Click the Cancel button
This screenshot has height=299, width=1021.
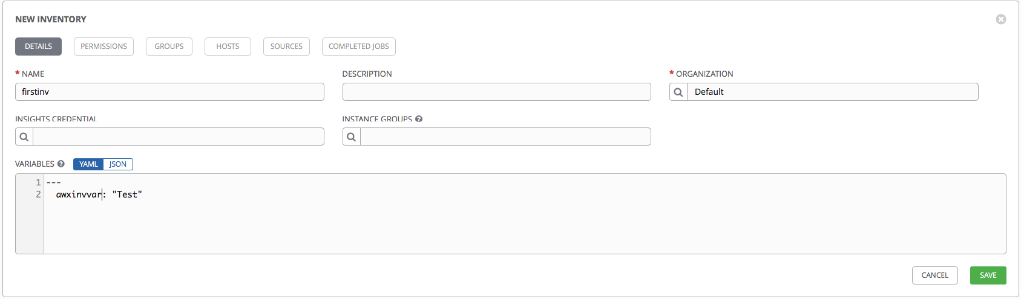934,275
